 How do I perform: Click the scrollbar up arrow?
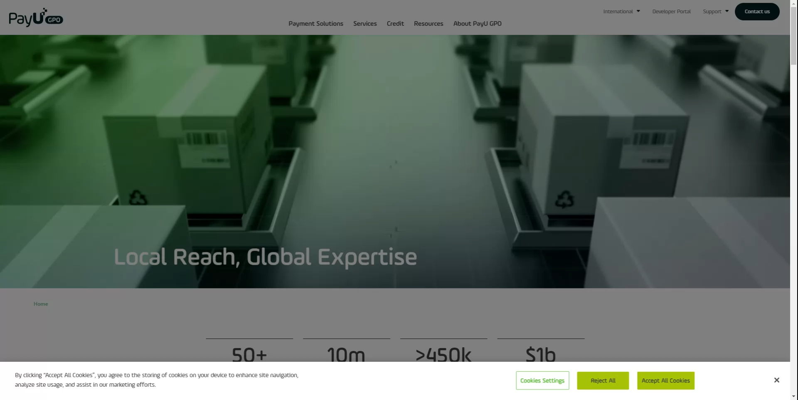pyautogui.click(x=794, y=3)
